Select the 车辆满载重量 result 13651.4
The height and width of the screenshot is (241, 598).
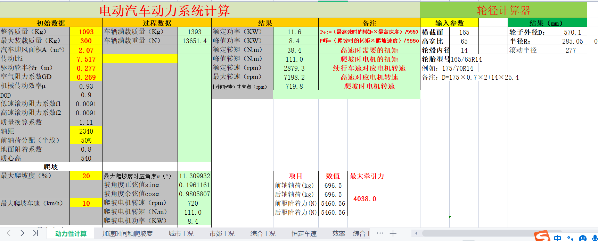coord(195,41)
